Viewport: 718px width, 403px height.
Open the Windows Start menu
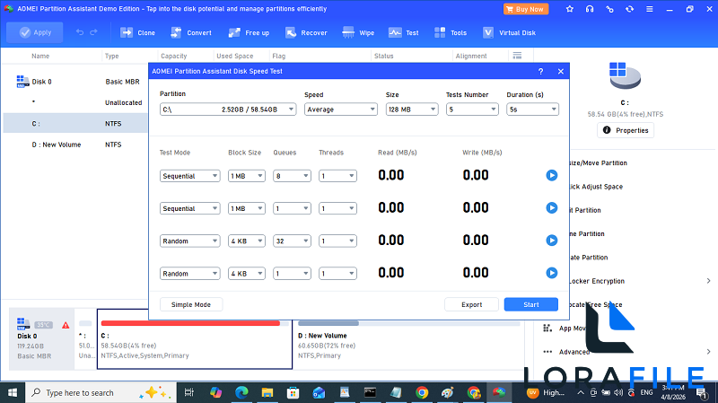(13, 392)
